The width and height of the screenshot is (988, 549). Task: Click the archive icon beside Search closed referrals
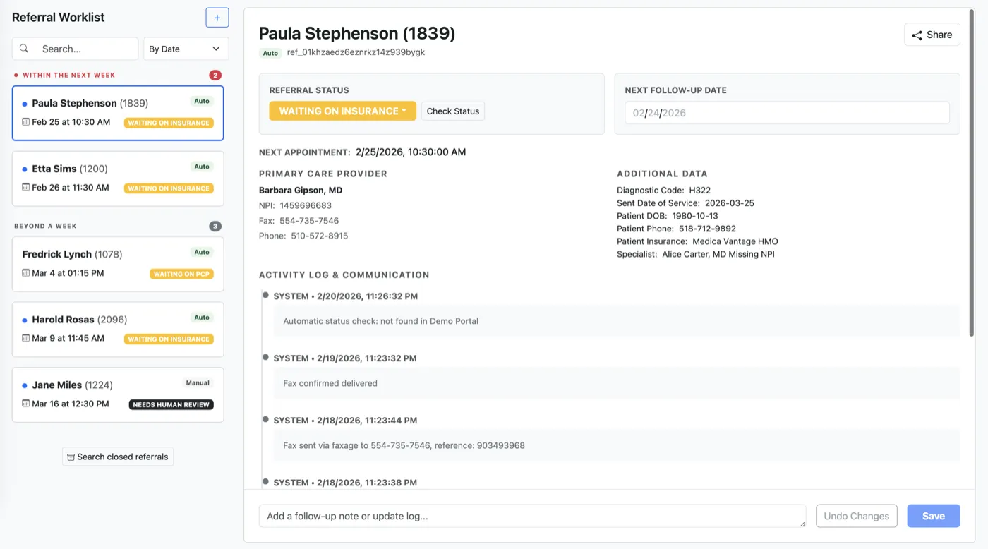71,457
